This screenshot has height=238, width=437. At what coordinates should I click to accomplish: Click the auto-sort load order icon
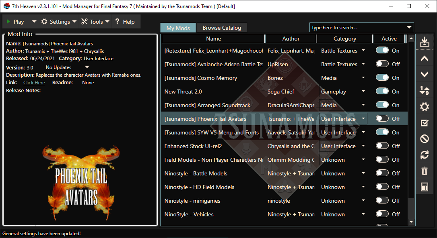tap(424, 90)
